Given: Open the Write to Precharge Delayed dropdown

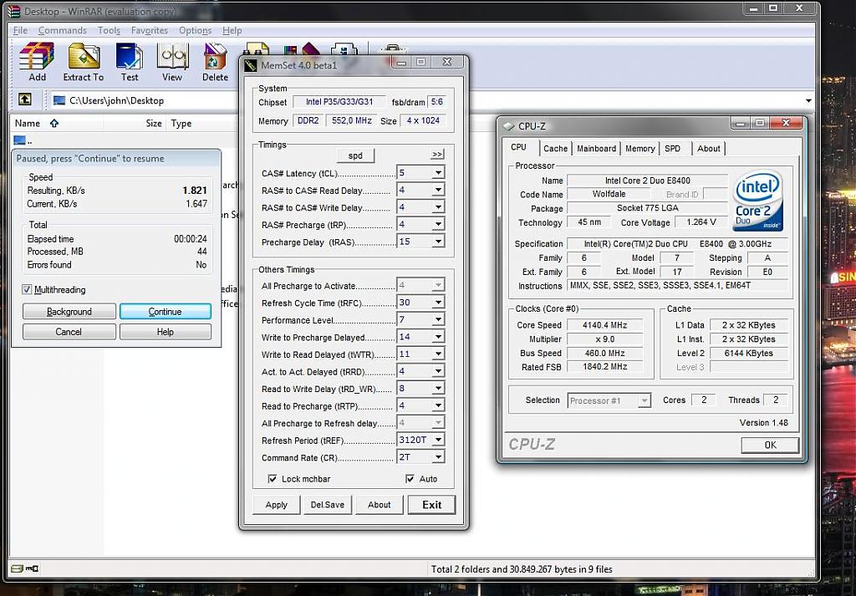Looking at the screenshot, I should pos(438,338).
